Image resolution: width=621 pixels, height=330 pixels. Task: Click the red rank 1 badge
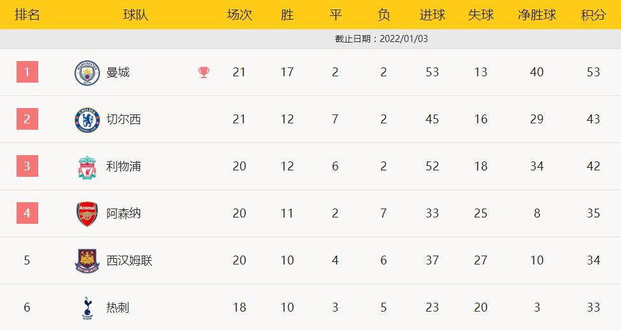(x=27, y=72)
